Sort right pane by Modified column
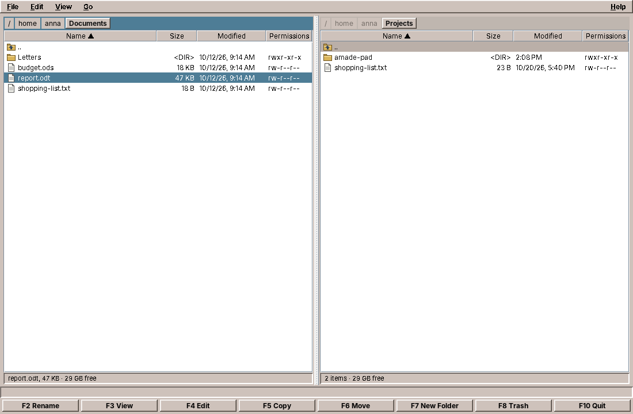 click(x=548, y=36)
